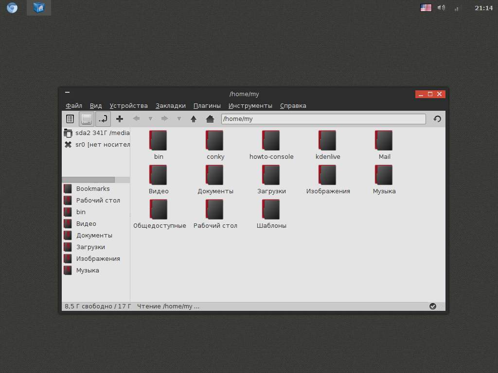The image size is (498, 373).
Task: Select the Mail folder icon
Action: pyautogui.click(x=384, y=140)
